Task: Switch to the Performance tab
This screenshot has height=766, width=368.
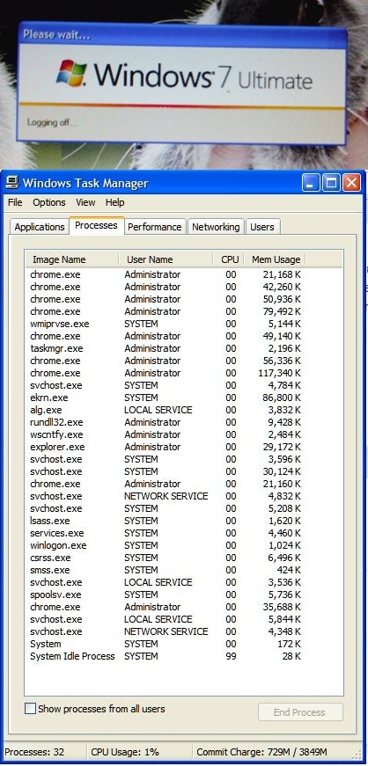Action: tap(155, 227)
